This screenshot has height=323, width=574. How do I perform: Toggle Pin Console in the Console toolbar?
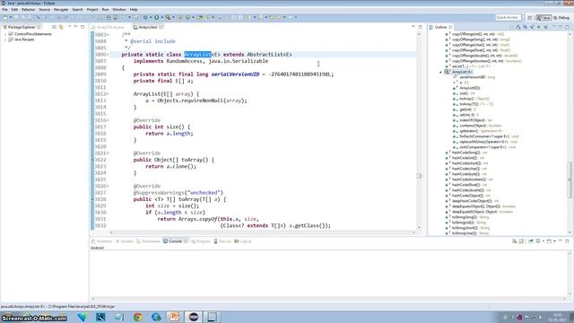pyautogui.click(x=530, y=241)
